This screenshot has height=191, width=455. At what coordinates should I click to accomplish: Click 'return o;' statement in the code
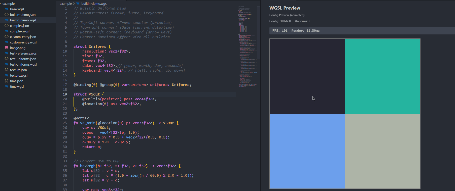click(92, 147)
